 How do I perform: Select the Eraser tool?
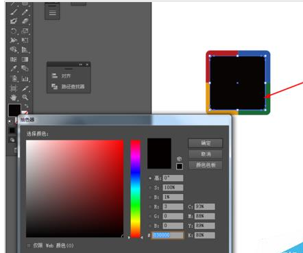[x=25, y=21]
